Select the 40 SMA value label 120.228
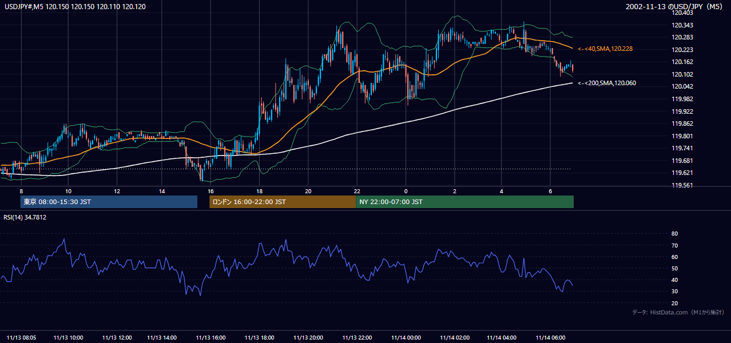The image size is (731, 343). (x=605, y=49)
